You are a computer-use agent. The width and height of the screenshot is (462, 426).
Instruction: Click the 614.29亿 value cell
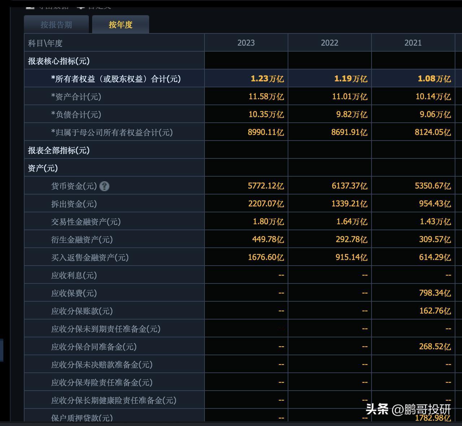pos(435,257)
